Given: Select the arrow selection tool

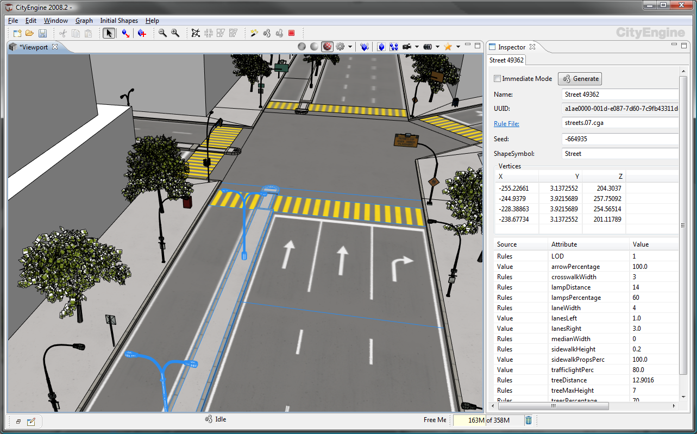Looking at the screenshot, I should [x=109, y=33].
